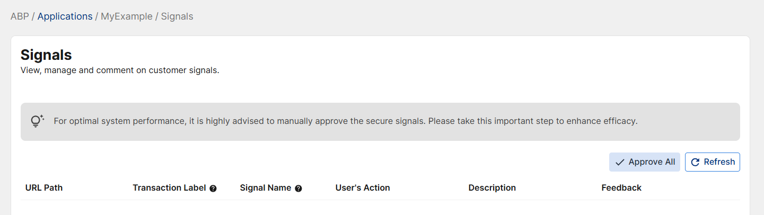
Task: Open the Applications breadcrumb link
Action: 65,16
